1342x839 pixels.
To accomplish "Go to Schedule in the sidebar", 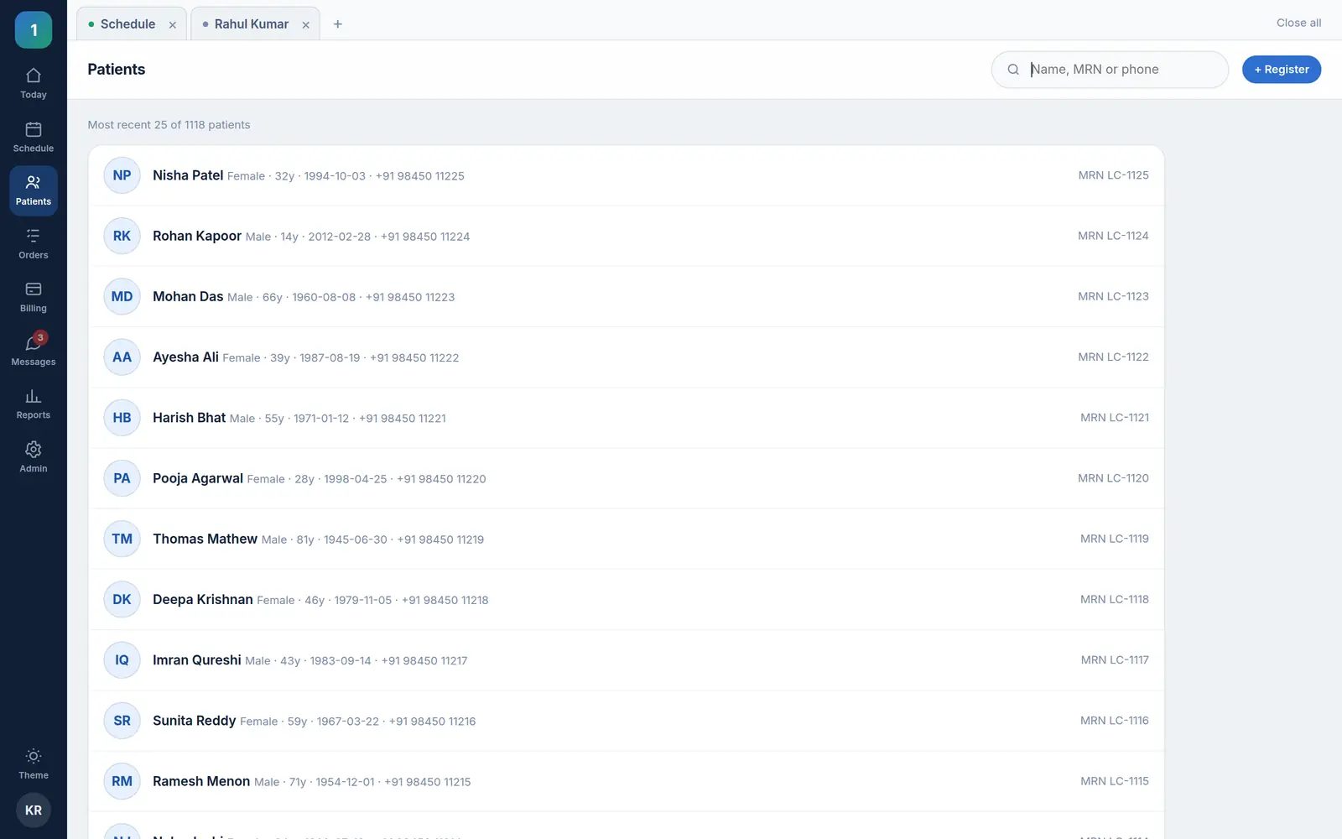I will 34,138.
